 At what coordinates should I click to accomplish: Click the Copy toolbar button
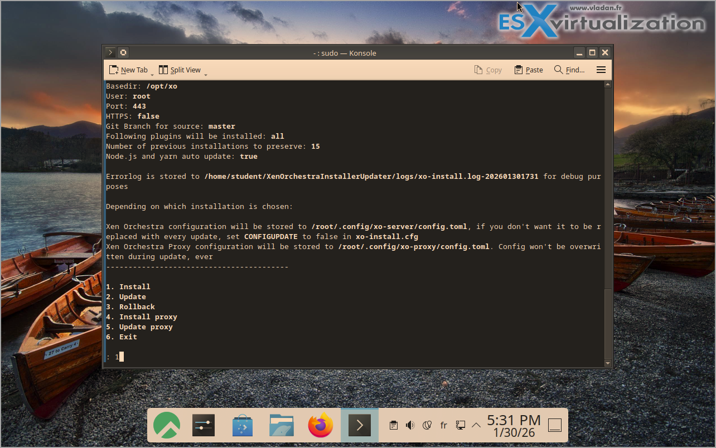(488, 70)
